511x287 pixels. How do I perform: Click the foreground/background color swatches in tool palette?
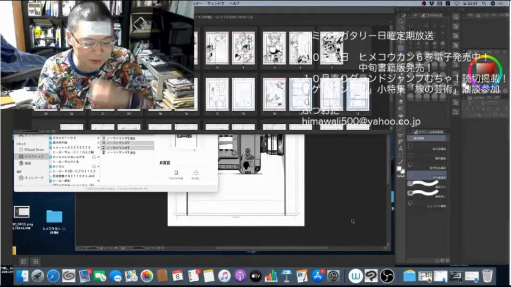400,170
